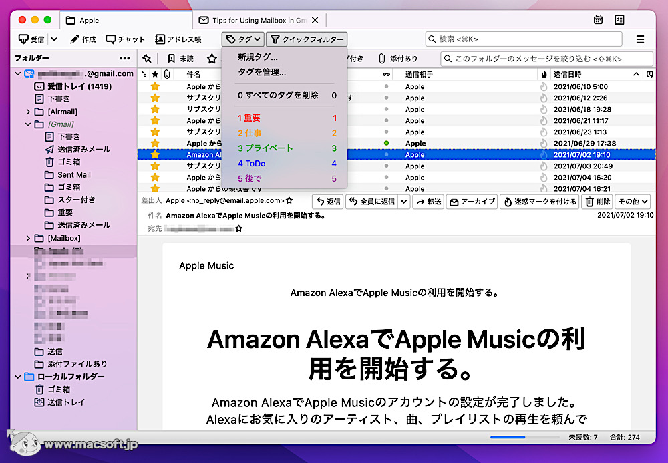Open the calendar icon in tab bar
This screenshot has width=668, height=463.
tap(598, 19)
